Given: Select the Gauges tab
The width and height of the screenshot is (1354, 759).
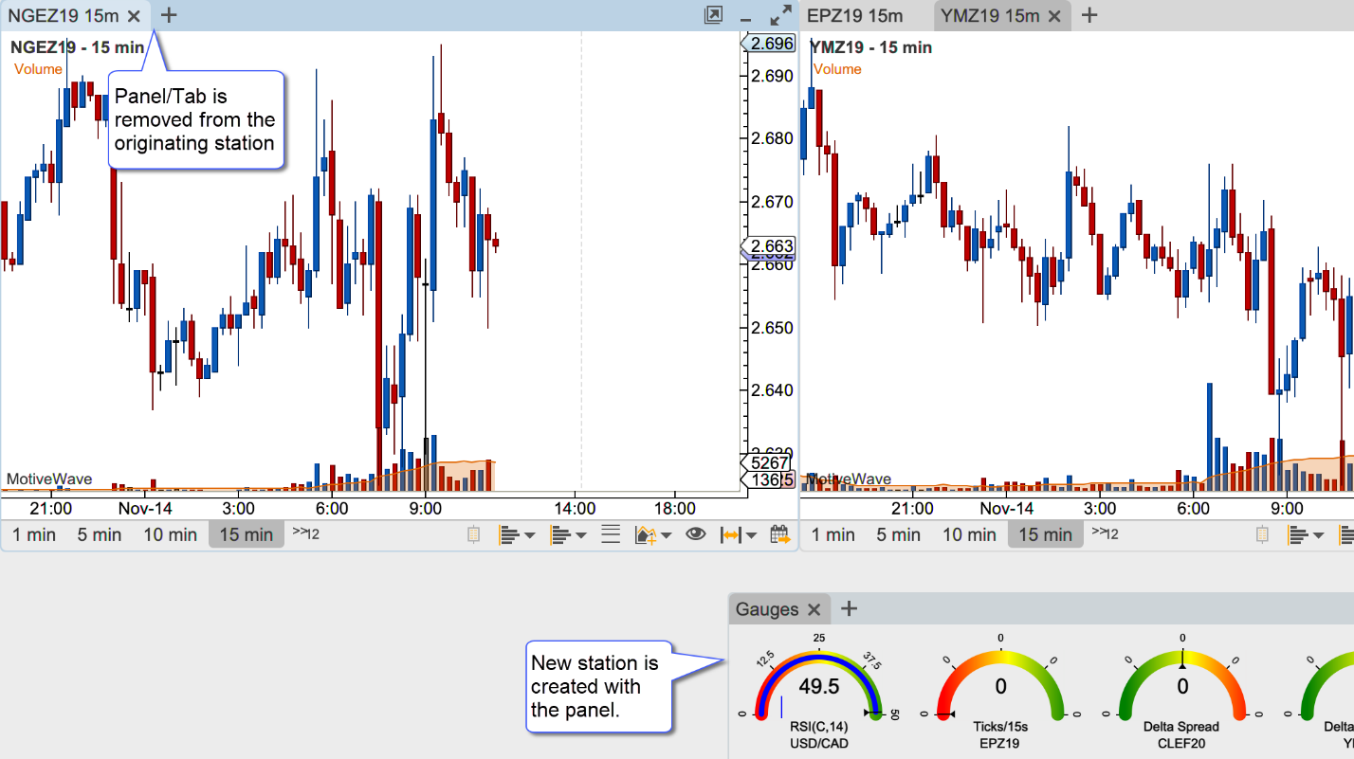Looking at the screenshot, I should (767, 609).
